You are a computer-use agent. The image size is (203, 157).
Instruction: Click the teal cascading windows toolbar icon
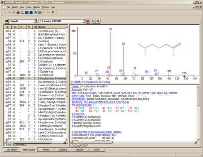pyautogui.click(x=36, y=12)
